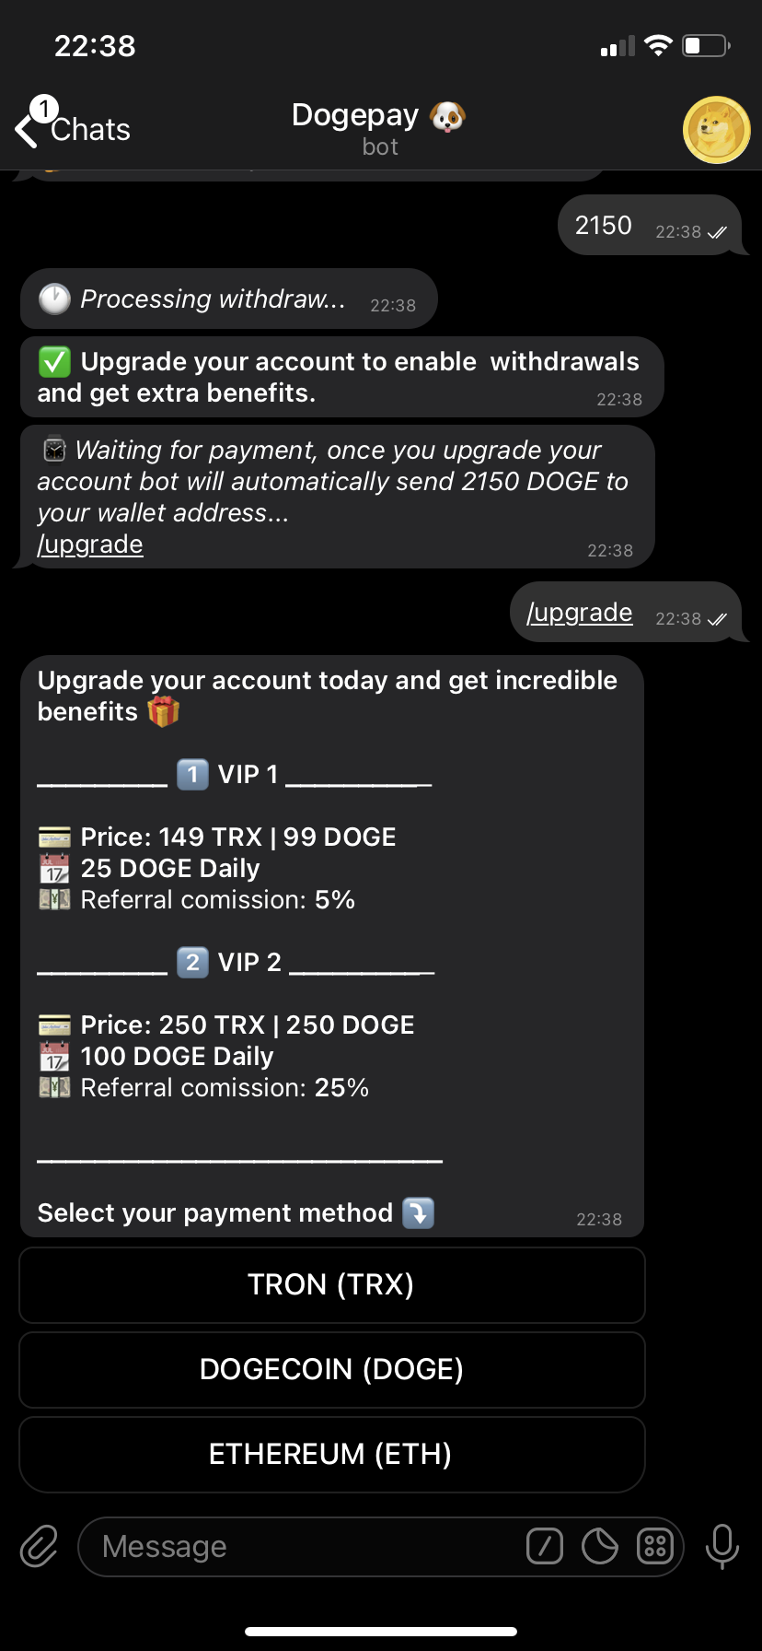
Task: Tap /upgrade link in waiting message
Action: click(x=90, y=544)
